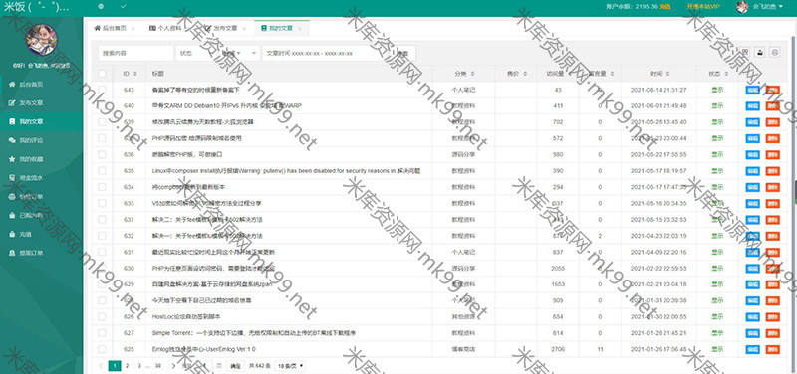Check the box for article ID 640
The width and height of the screenshot is (797, 374).
[x=103, y=105]
